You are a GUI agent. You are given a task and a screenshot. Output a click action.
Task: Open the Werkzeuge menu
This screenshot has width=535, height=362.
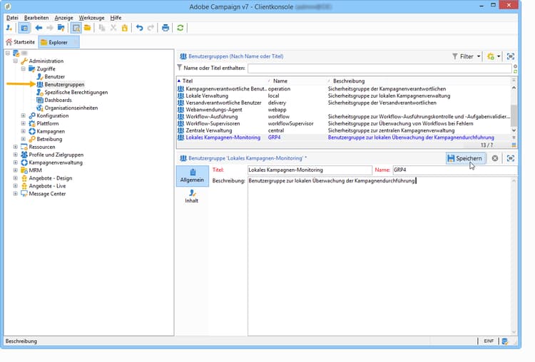91,18
